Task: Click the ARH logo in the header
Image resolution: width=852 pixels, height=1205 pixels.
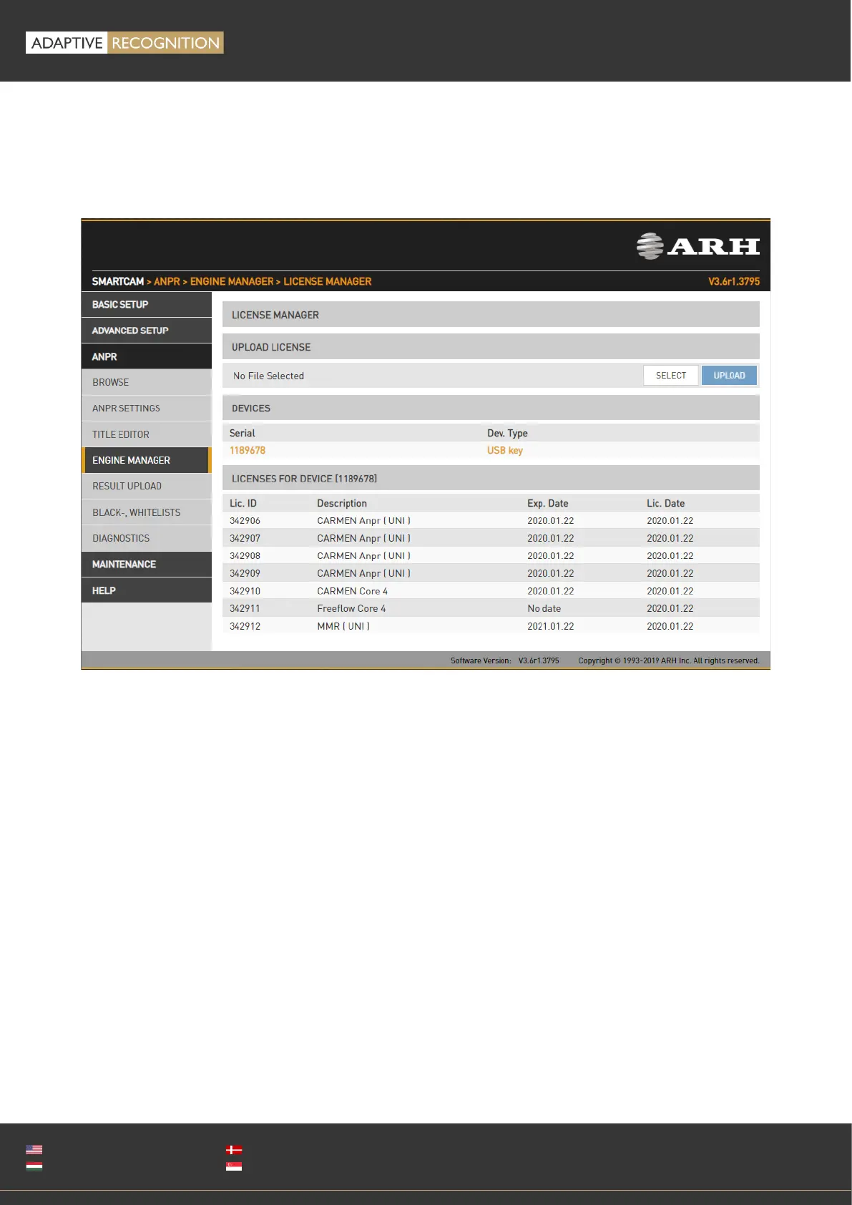Action: tap(698, 246)
